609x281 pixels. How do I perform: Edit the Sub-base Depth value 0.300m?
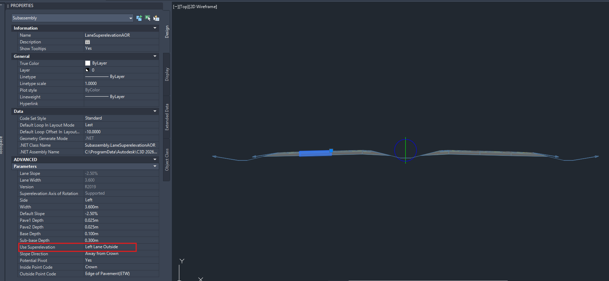point(121,240)
